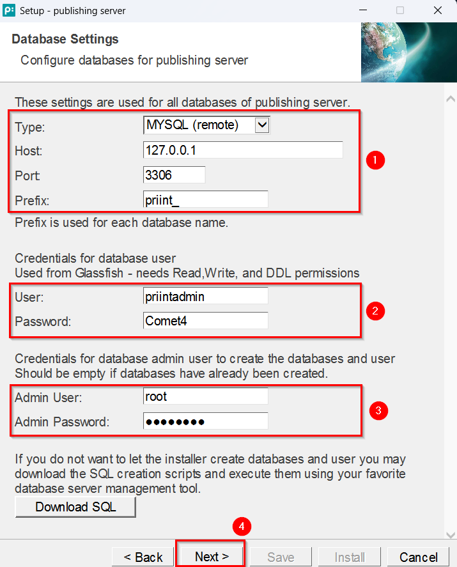Image resolution: width=457 pixels, height=567 pixels.
Task: Click the priint setup app icon in title bar
Action: pyautogui.click(x=9, y=10)
